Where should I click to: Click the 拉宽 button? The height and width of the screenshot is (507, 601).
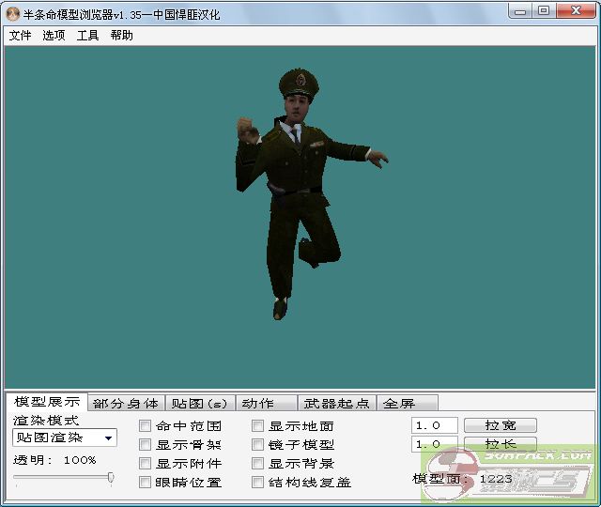point(500,425)
